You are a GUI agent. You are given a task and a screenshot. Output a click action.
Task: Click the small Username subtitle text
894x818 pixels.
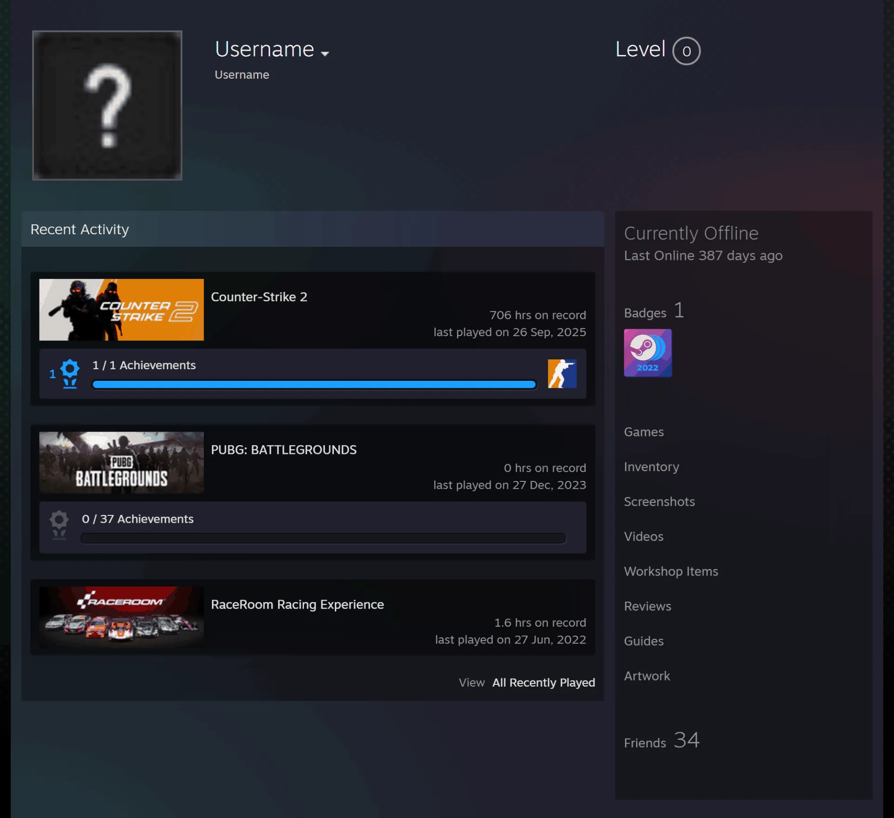point(242,75)
